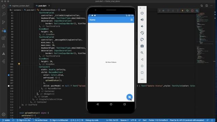
Task: Click Step Into in the debug toolbar
Action: [x=173, y=11]
